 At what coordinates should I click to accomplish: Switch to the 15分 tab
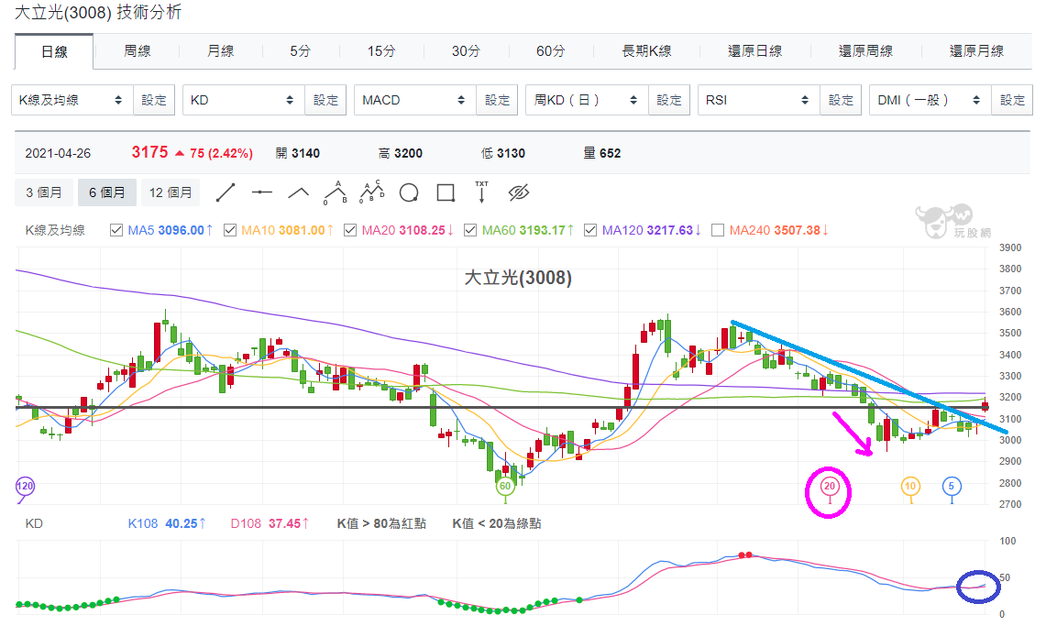pyautogui.click(x=381, y=50)
